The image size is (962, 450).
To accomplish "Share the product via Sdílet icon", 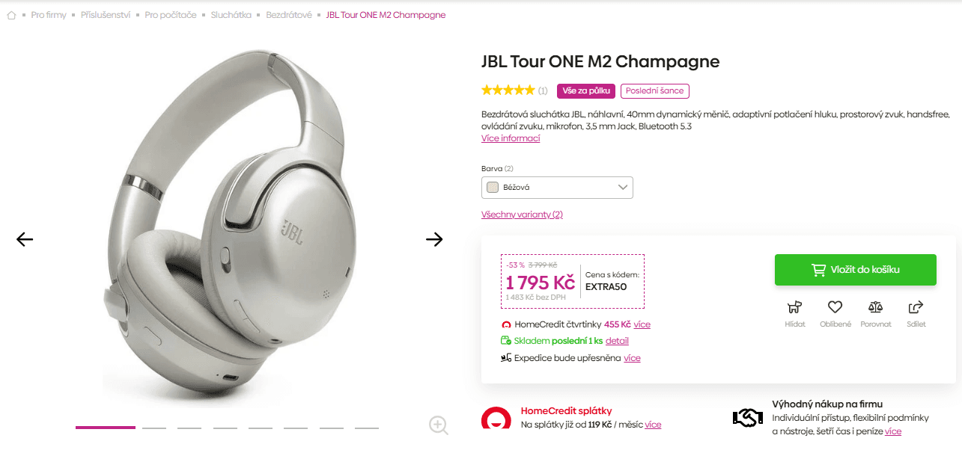I will [x=916, y=308].
